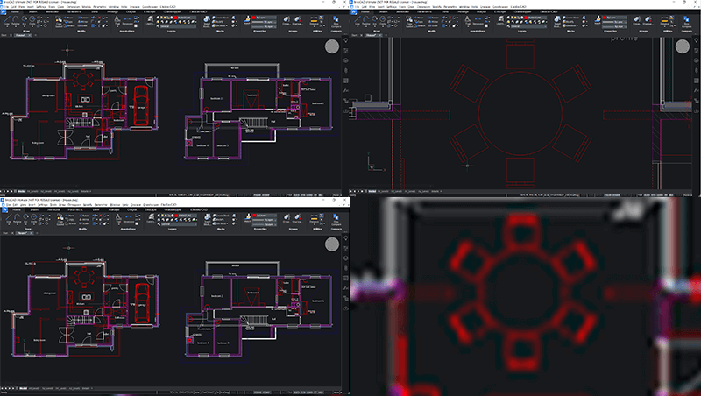Click the LookFrom gray circle in top-left window
Image resolution: width=701 pixels, height=396 pixels.
(x=332, y=46)
